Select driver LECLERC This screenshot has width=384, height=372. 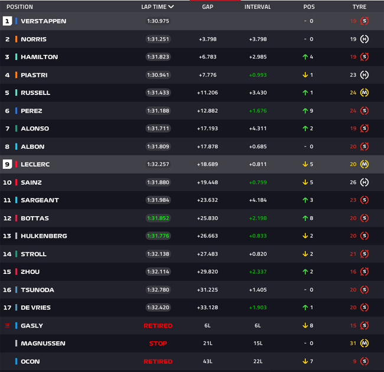tap(35, 164)
